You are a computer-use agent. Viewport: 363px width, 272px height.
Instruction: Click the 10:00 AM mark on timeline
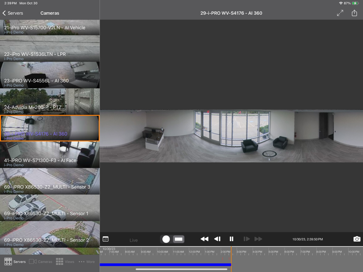(162, 252)
